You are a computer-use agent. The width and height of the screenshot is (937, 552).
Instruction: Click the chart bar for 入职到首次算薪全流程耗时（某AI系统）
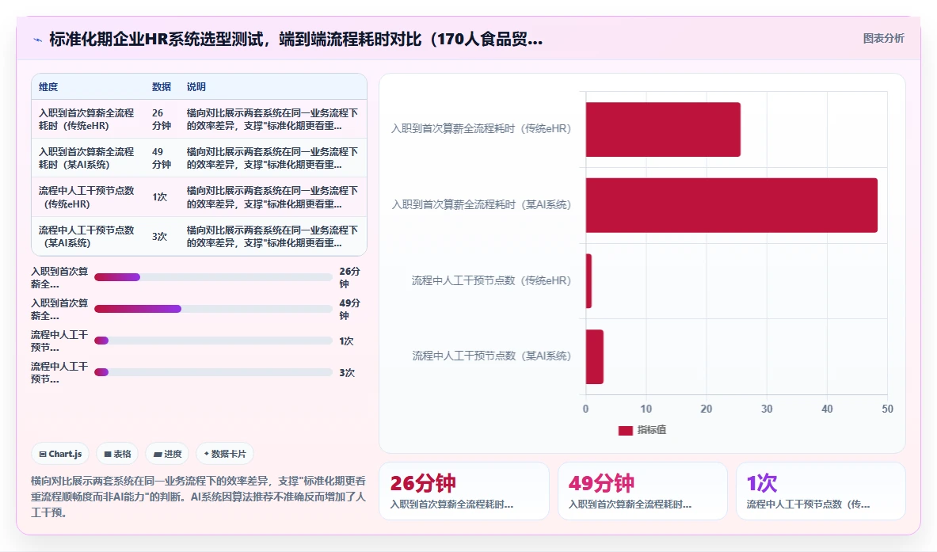[x=731, y=205]
